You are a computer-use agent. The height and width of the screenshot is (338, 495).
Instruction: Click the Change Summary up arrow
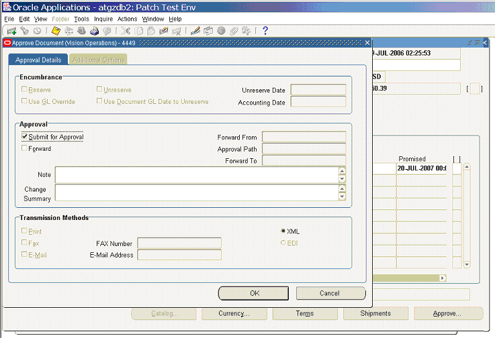[342, 188]
